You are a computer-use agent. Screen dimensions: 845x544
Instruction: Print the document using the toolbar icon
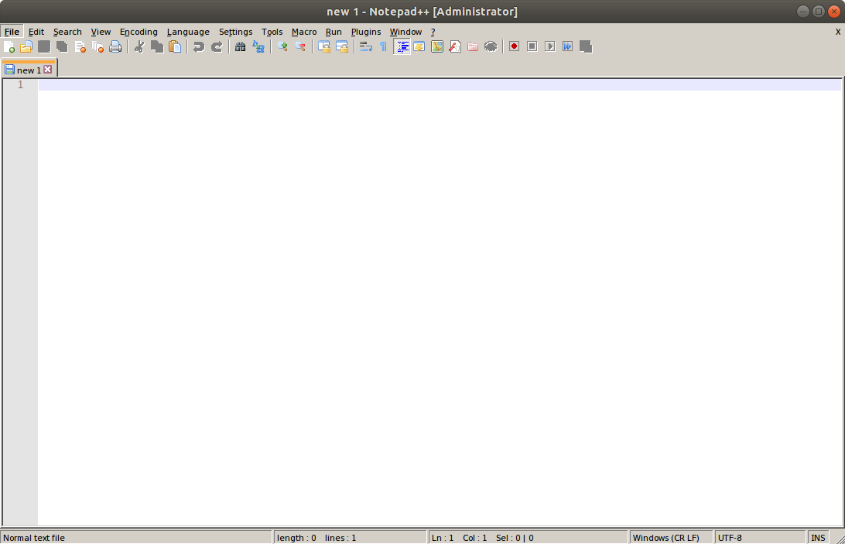(115, 46)
